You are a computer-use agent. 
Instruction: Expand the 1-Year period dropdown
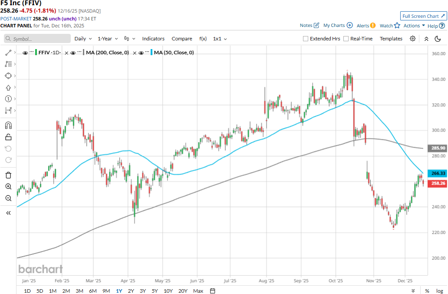tap(108, 39)
